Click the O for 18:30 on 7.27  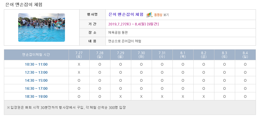79,96
